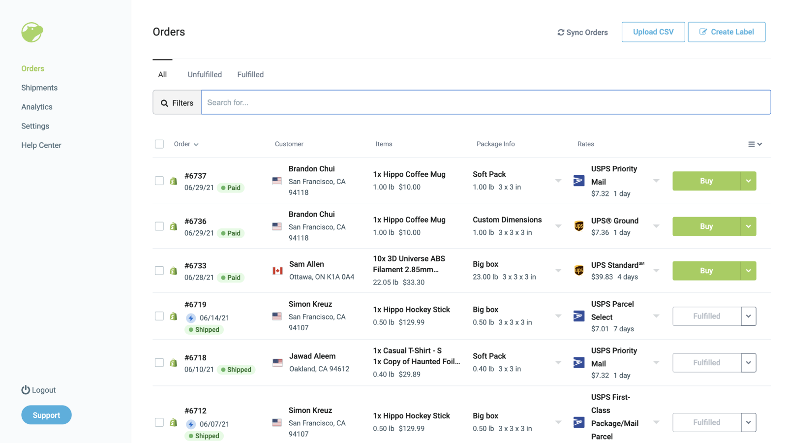Click inside the order search field
The width and height of the screenshot is (787, 443).
pos(443,102)
